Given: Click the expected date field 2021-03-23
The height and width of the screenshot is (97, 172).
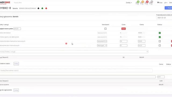Looking at the screenshot, I should click(164, 18).
